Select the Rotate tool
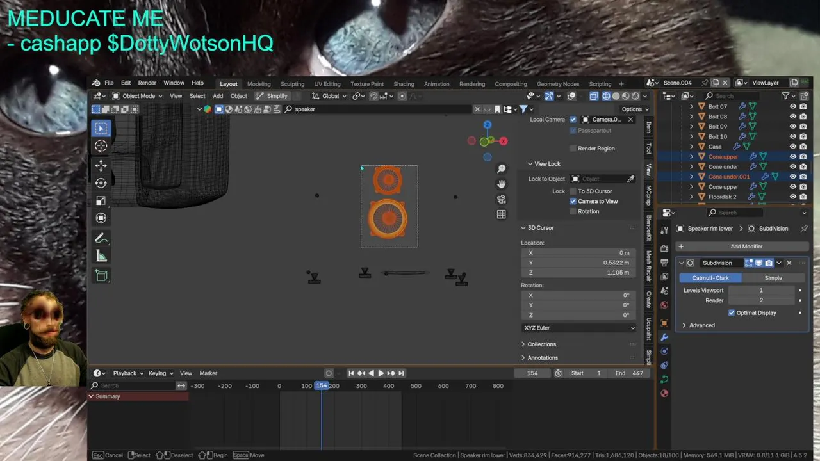This screenshot has width=820, height=461. click(101, 183)
